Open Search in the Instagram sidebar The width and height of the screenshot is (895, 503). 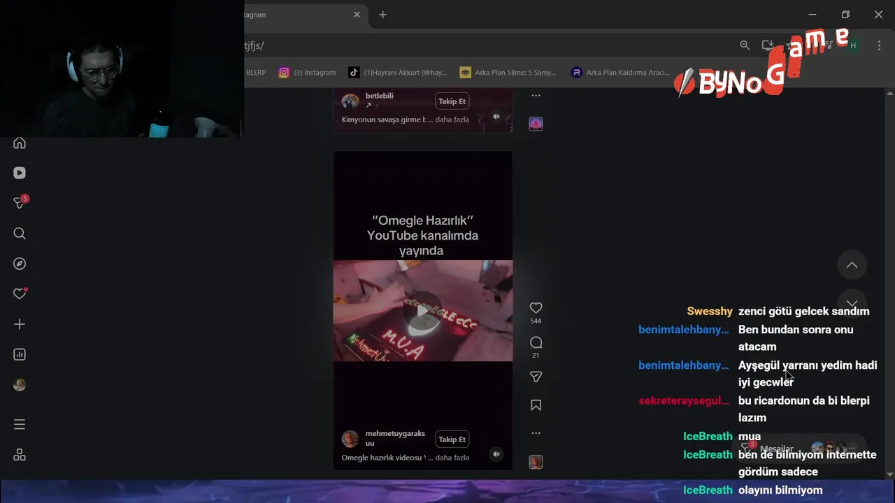[x=20, y=233]
